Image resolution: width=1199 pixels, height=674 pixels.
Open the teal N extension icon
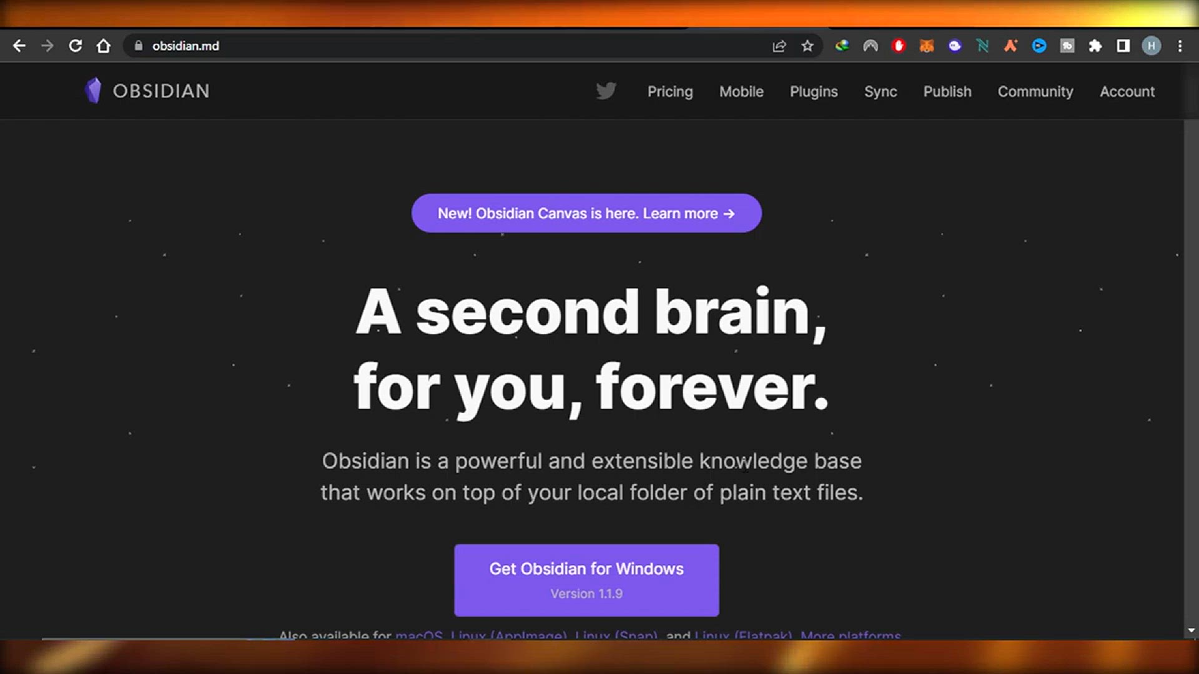click(x=982, y=46)
